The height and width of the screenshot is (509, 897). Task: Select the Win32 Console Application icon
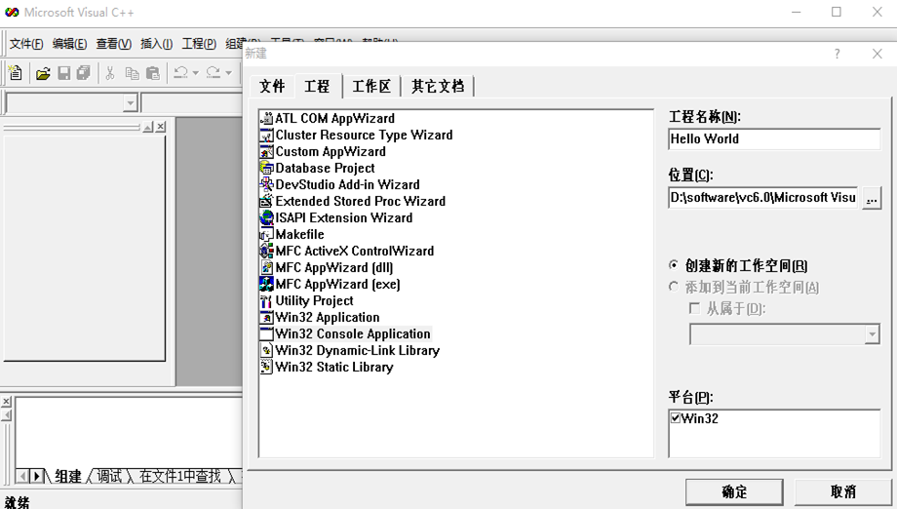click(x=266, y=334)
